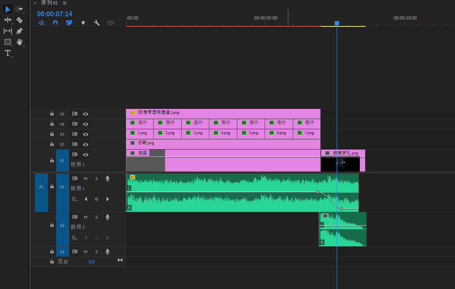Select the Slip tool

pos(7,31)
